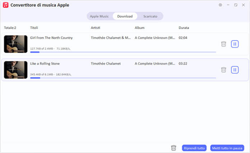Click the 127.7KB of 2.4MB status text

(x=50, y=48)
